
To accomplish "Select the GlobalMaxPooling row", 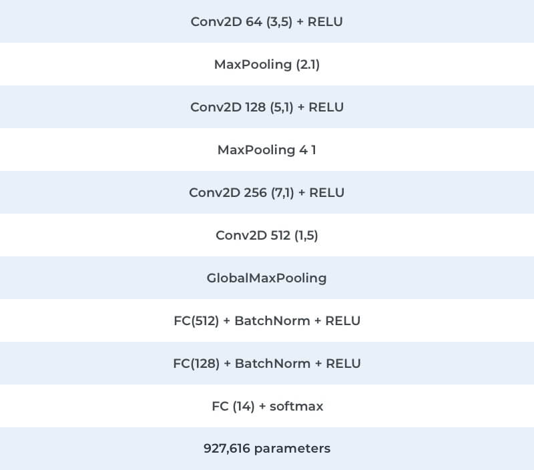I will (x=267, y=278).
